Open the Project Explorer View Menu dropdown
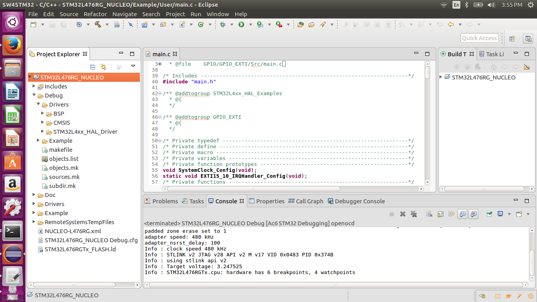The height and width of the screenshot is (302, 537). [133, 66]
